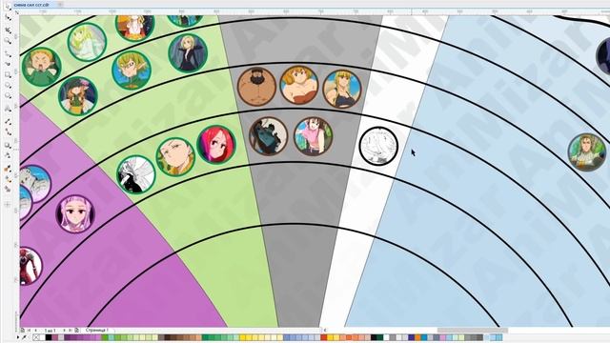The width and height of the screenshot is (610, 343).
Task: Go to next page arrow
Action: [64, 331]
